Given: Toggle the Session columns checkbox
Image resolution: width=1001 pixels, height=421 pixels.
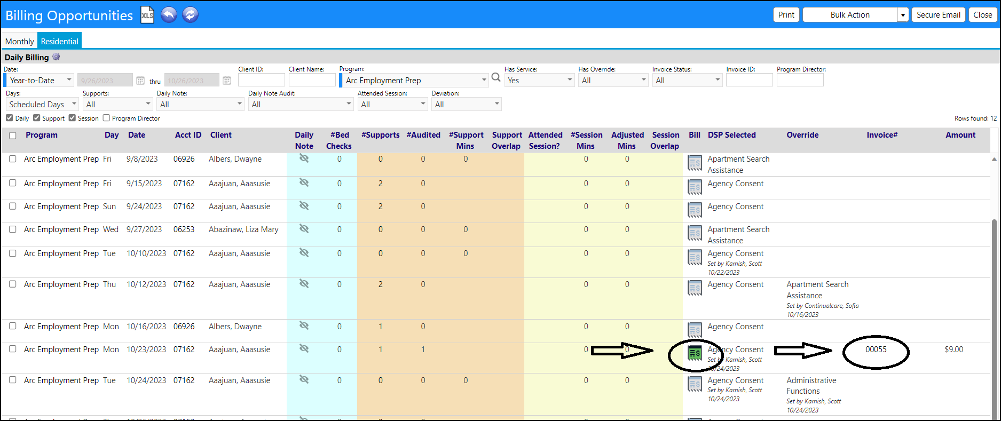Looking at the screenshot, I should coord(72,118).
